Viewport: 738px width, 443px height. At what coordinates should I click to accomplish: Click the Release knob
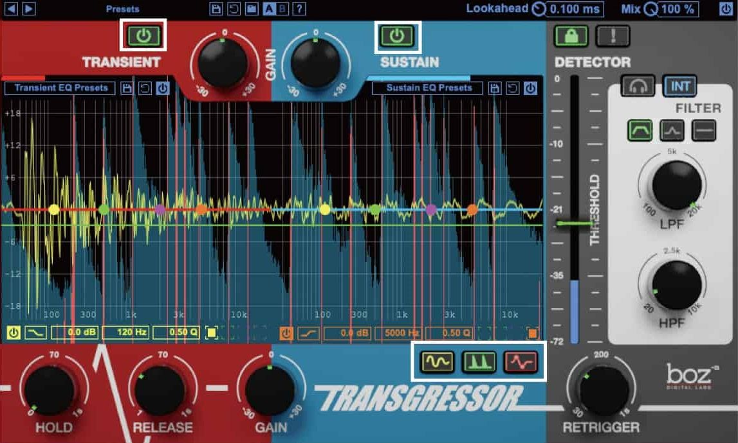(160, 391)
